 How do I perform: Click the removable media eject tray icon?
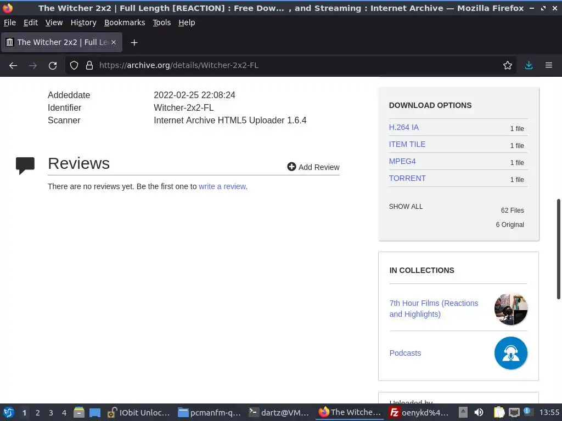coord(463,412)
